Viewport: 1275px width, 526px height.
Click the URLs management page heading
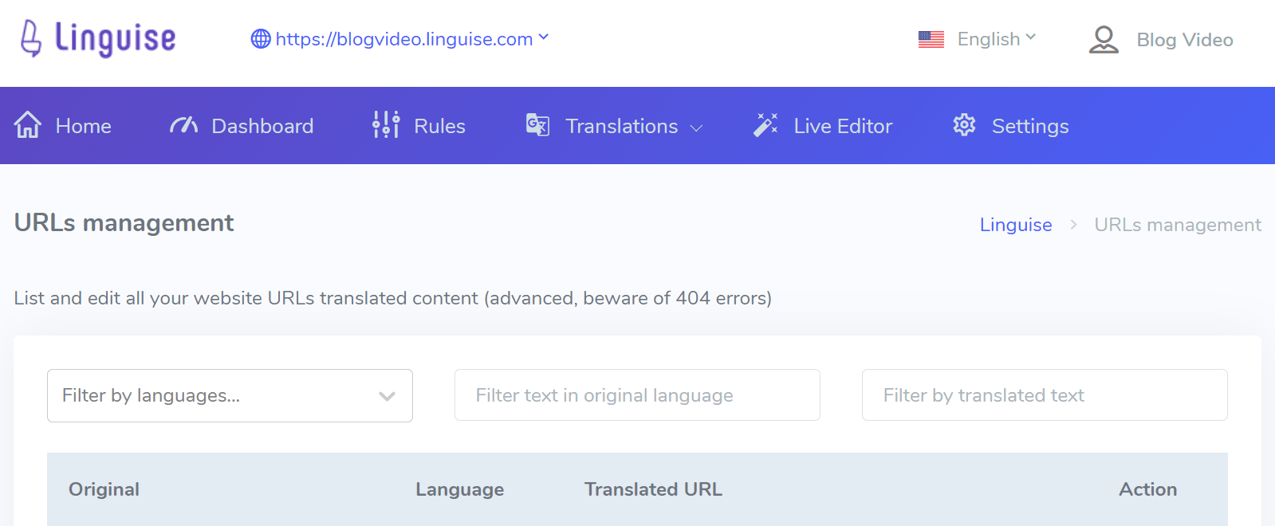point(124,222)
